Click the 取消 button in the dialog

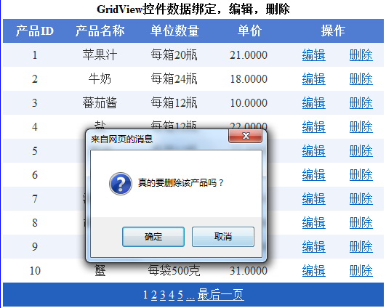point(223,237)
